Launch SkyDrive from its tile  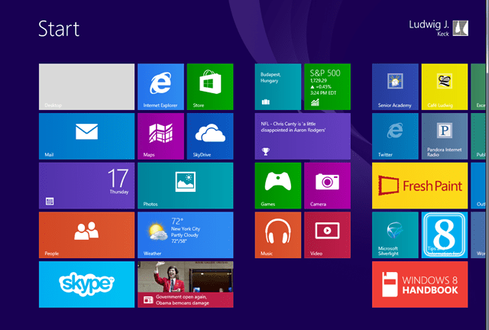click(x=209, y=136)
